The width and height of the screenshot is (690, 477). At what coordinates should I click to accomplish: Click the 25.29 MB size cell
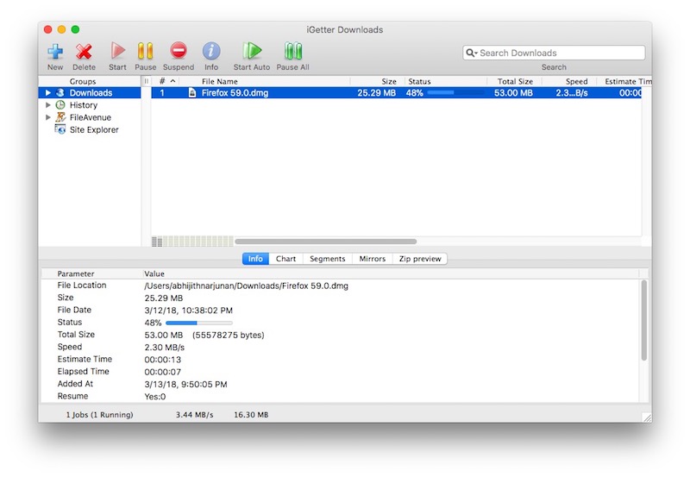(x=376, y=93)
